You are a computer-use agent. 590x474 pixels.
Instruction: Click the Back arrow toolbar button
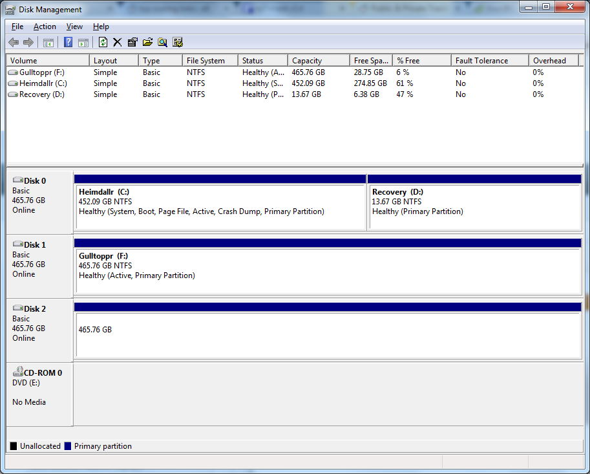[x=14, y=42]
